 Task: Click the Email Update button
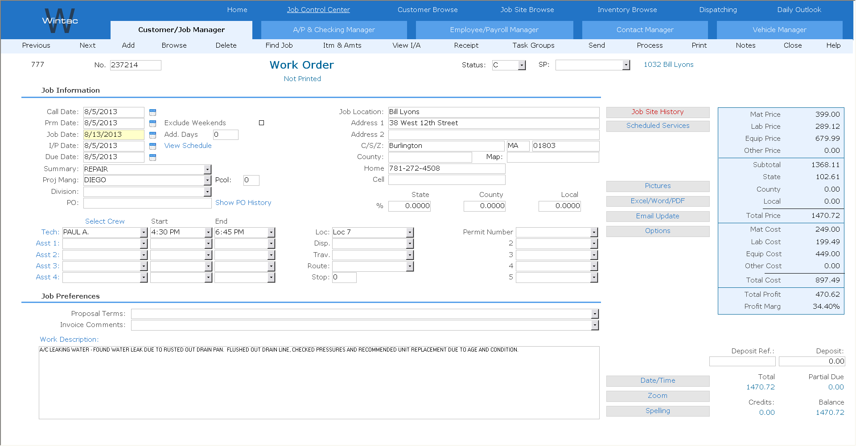pos(658,217)
